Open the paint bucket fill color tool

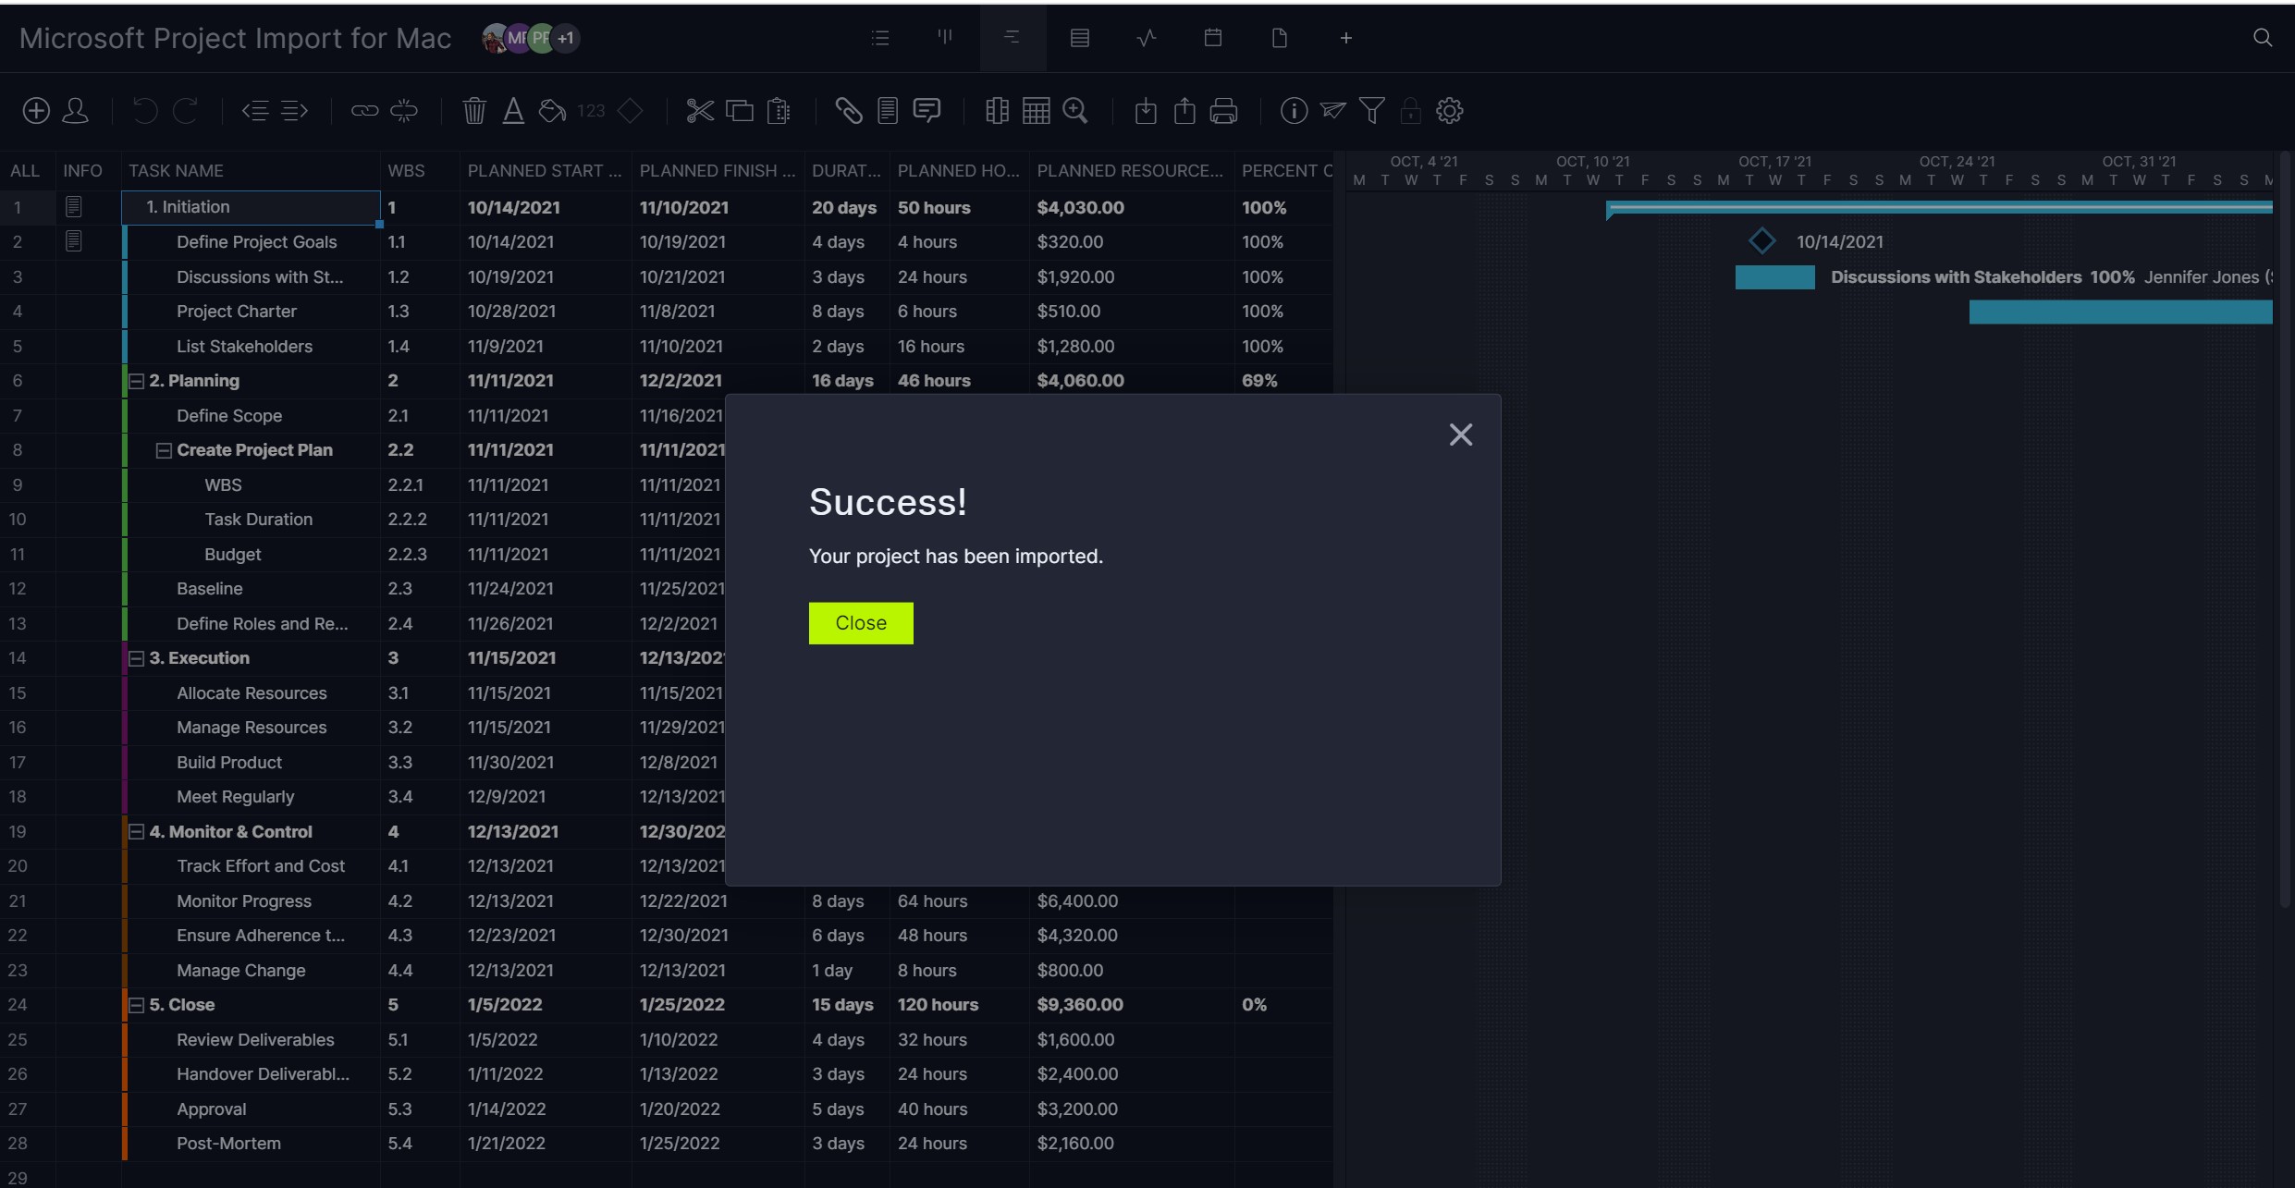[552, 111]
